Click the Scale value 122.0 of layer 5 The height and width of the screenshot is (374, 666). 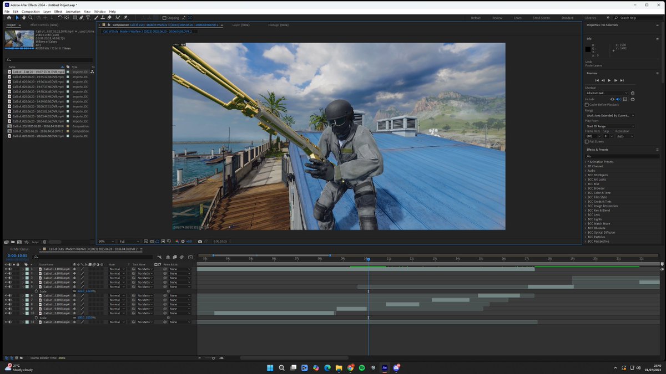[80, 291]
